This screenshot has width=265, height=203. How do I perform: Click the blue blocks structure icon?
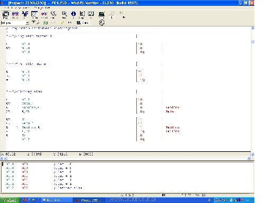tap(25, 15)
